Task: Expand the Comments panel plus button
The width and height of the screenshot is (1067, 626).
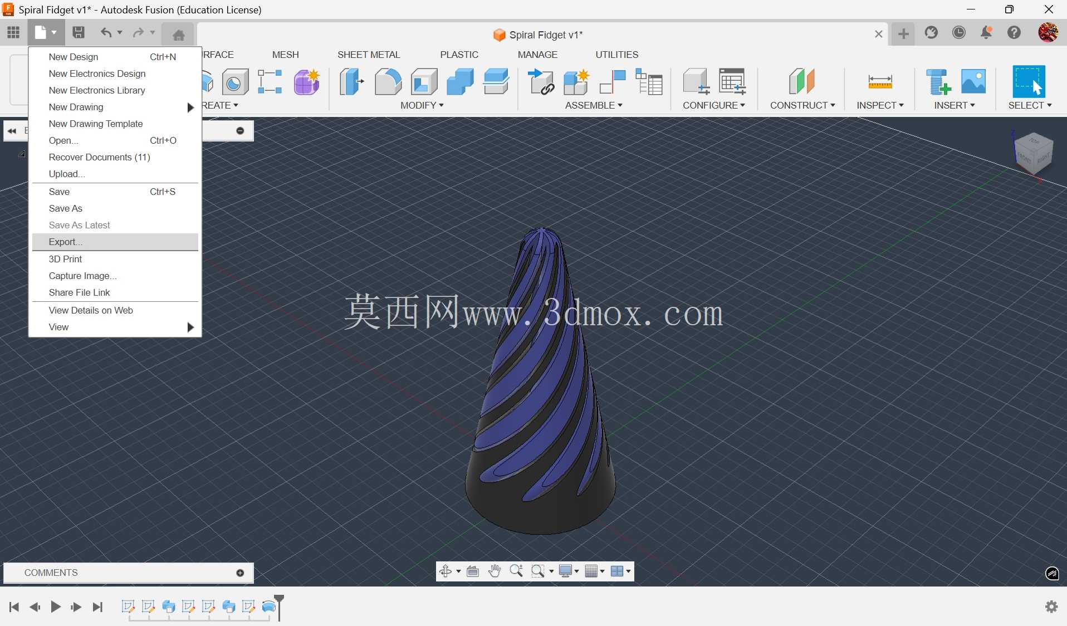Action: pos(240,573)
